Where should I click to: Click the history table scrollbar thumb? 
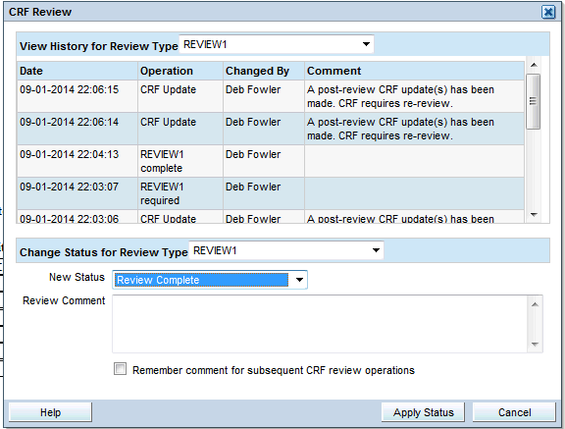click(x=534, y=101)
